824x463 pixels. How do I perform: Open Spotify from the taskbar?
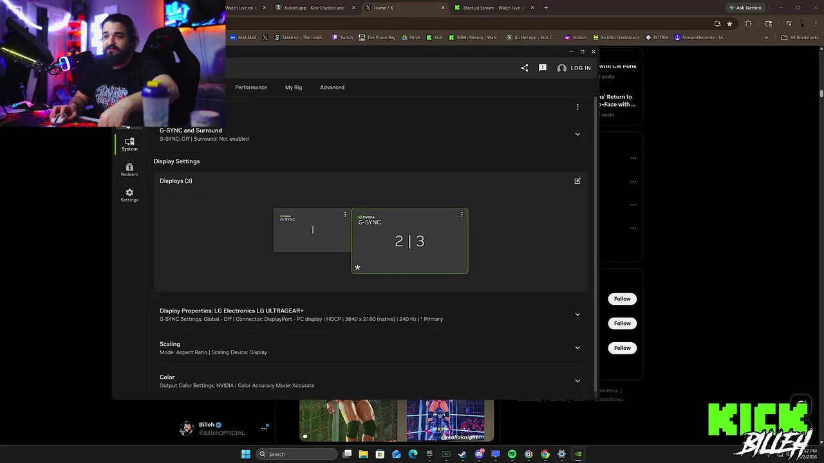(512, 454)
